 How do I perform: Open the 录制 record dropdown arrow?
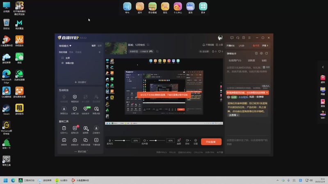190,140
